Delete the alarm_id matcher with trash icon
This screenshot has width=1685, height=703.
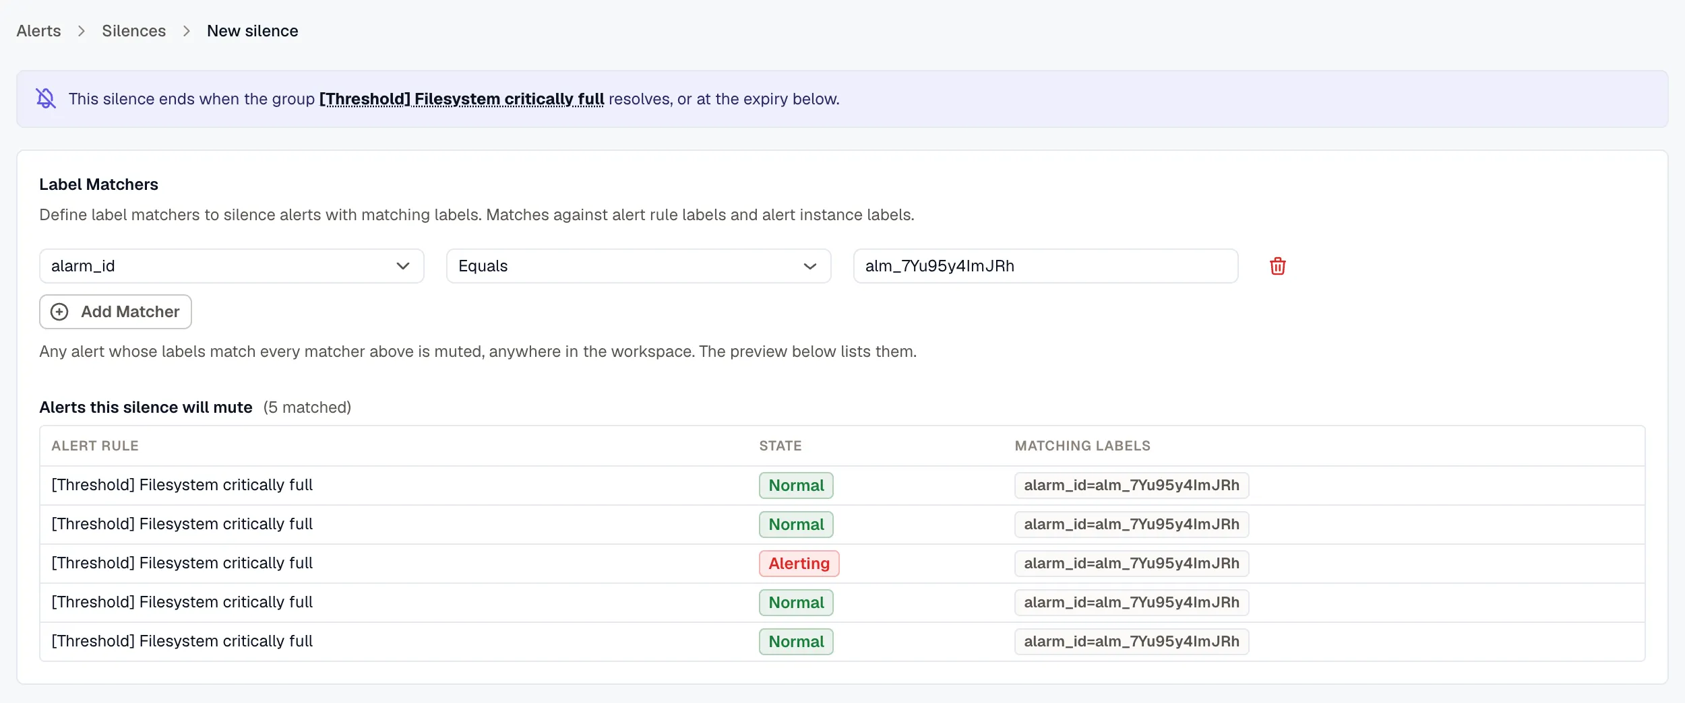tap(1277, 266)
